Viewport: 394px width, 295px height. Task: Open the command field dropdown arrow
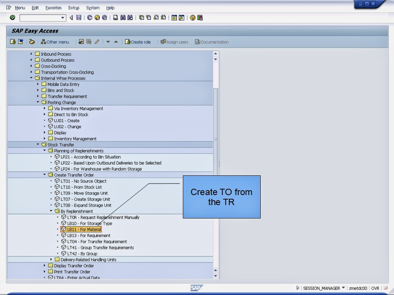[63, 18]
